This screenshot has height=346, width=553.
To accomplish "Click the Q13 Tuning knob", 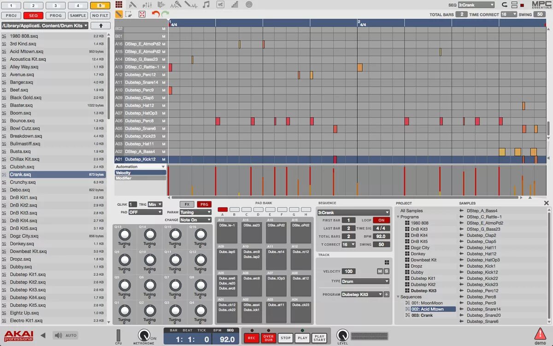I will click(x=124, y=234).
